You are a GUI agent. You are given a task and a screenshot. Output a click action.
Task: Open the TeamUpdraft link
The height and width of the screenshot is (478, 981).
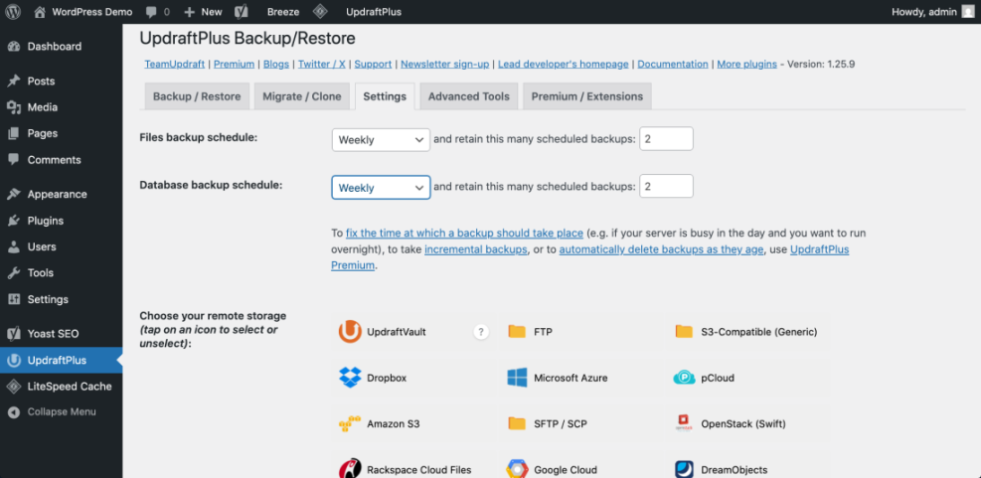click(177, 64)
